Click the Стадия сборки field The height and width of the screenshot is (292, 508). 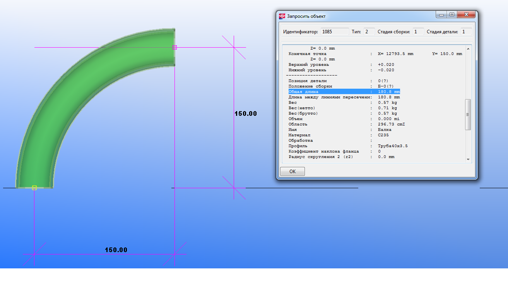(418, 32)
